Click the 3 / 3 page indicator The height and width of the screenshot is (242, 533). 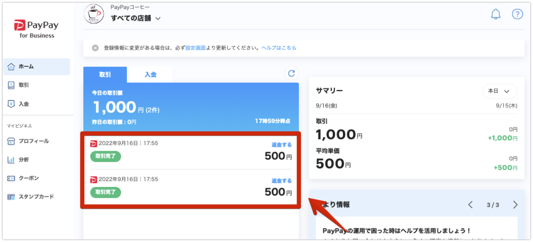coord(493,205)
